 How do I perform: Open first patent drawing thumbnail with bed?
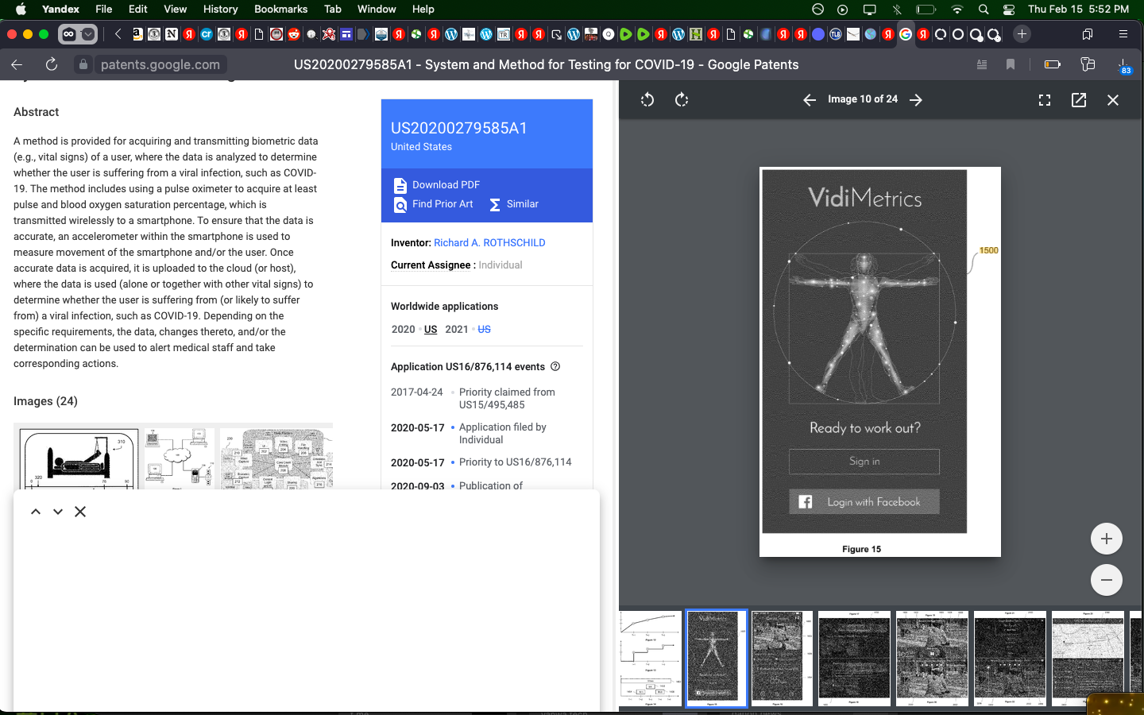(78, 458)
